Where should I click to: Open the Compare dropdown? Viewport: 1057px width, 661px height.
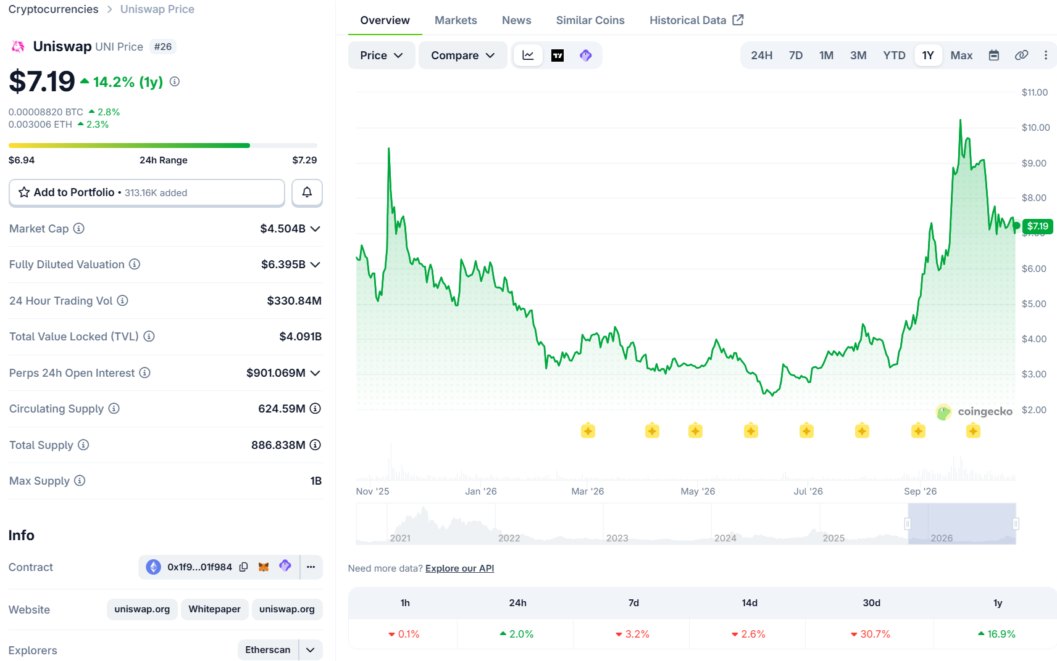coord(463,55)
